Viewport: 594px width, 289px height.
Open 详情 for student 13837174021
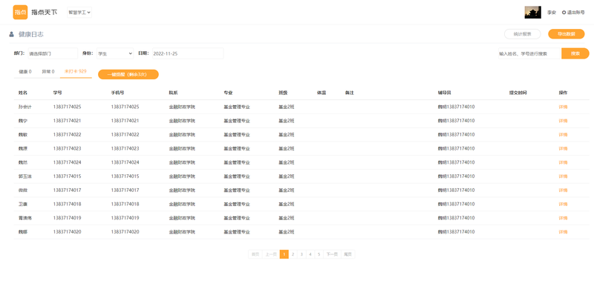click(x=563, y=121)
